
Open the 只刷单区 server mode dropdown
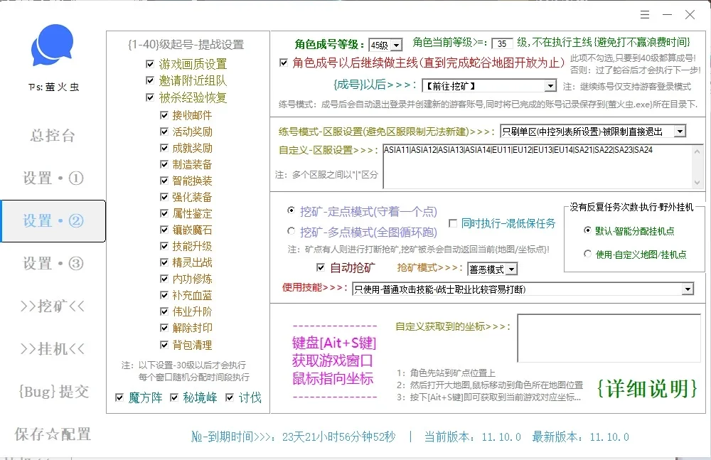pos(593,132)
